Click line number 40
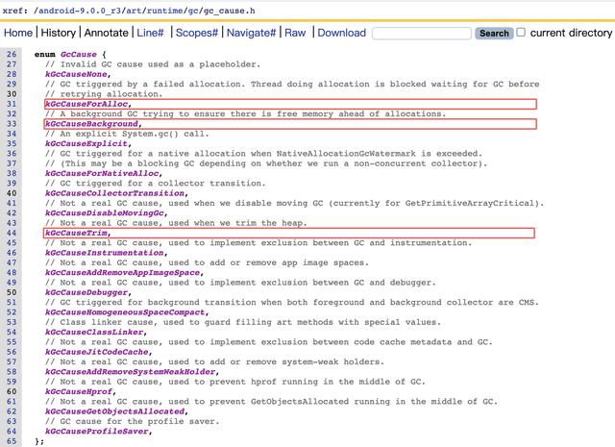The height and width of the screenshot is (447, 615). (12, 193)
